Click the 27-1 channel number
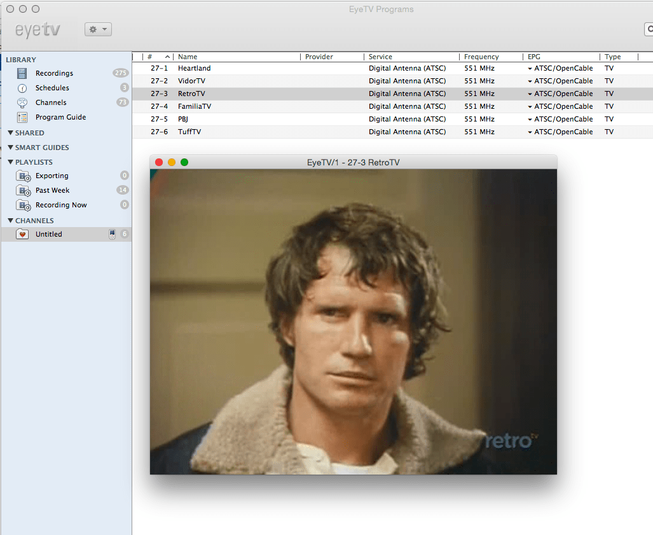653x535 pixels. (159, 68)
